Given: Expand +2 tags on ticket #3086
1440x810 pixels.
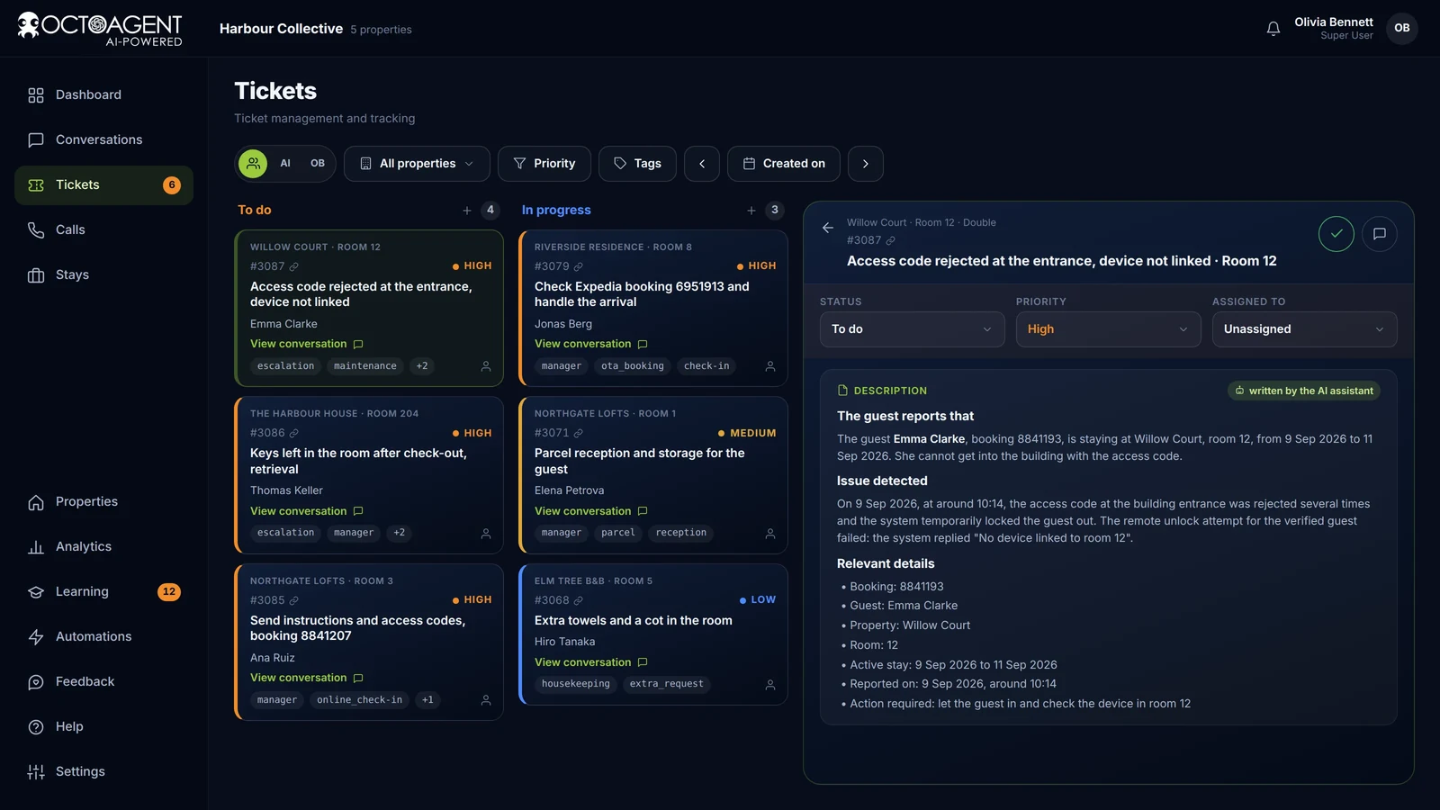Looking at the screenshot, I should (x=400, y=533).
